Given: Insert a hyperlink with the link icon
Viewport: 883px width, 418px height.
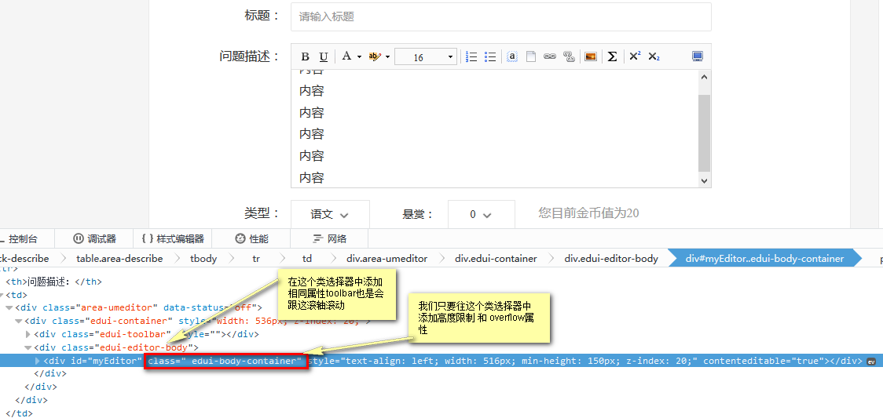Looking at the screenshot, I should click(550, 56).
